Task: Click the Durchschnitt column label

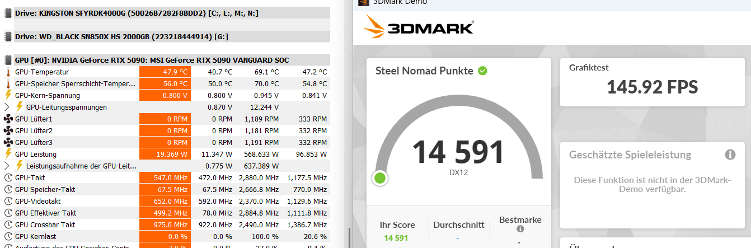Action: 459,224
